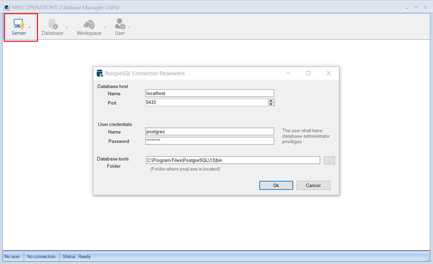Expand the User dropdown arrow
The width and height of the screenshot is (433, 264).
click(x=128, y=27)
